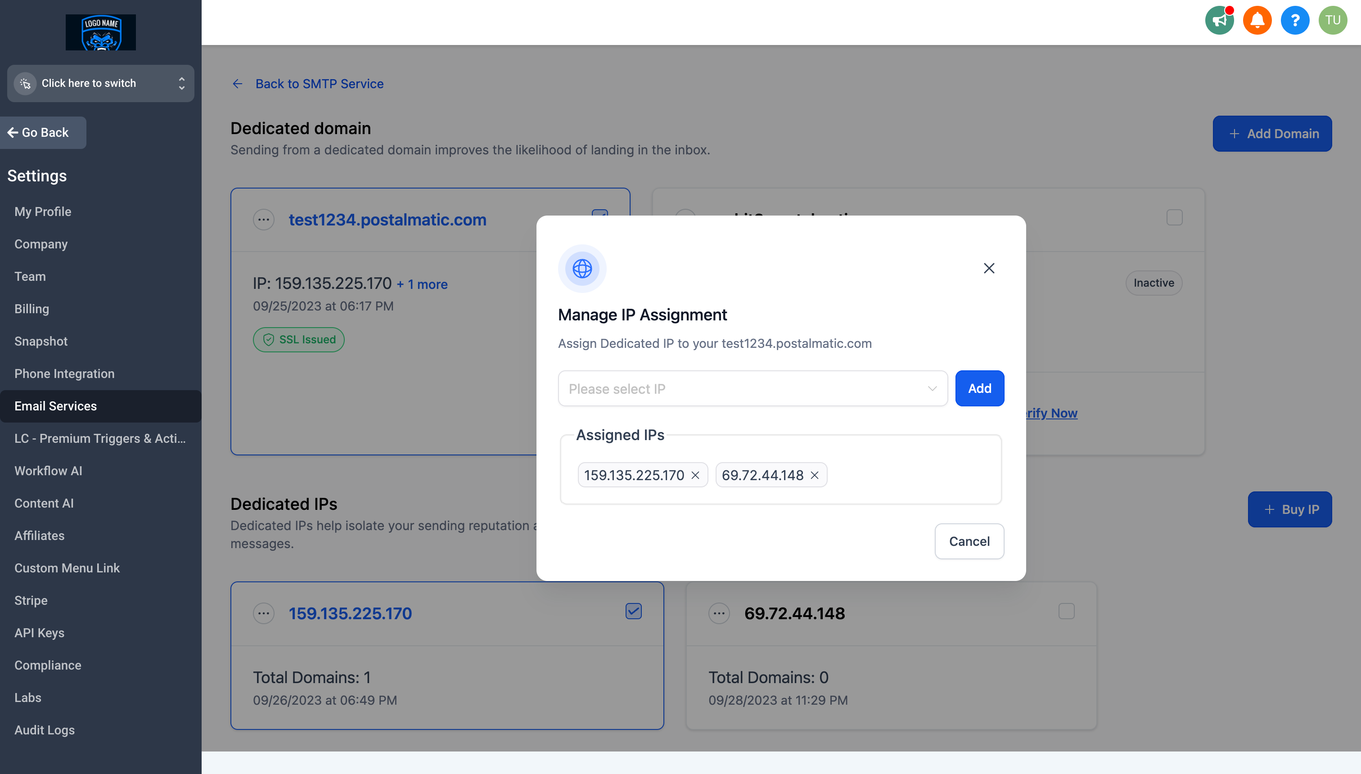Expand the Please select IP dropdown

click(752, 389)
